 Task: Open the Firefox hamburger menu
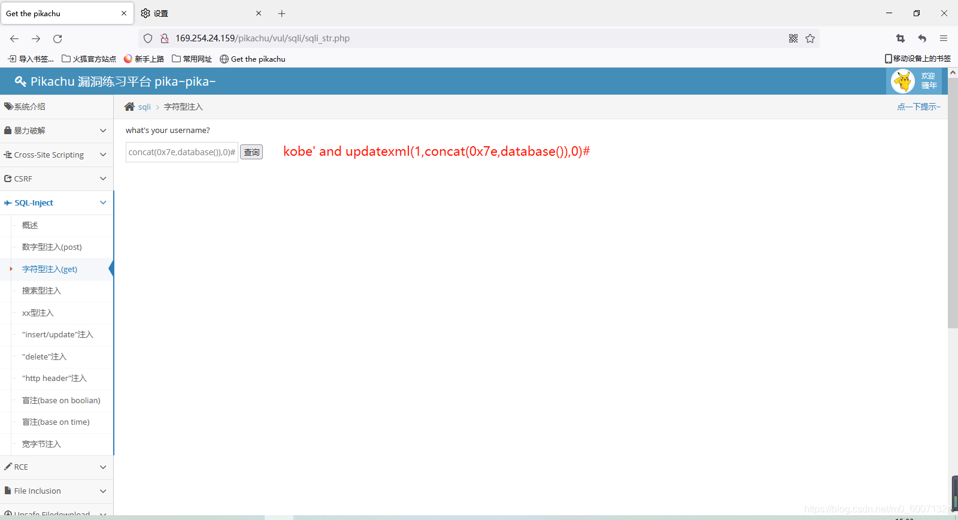point(944,38)
